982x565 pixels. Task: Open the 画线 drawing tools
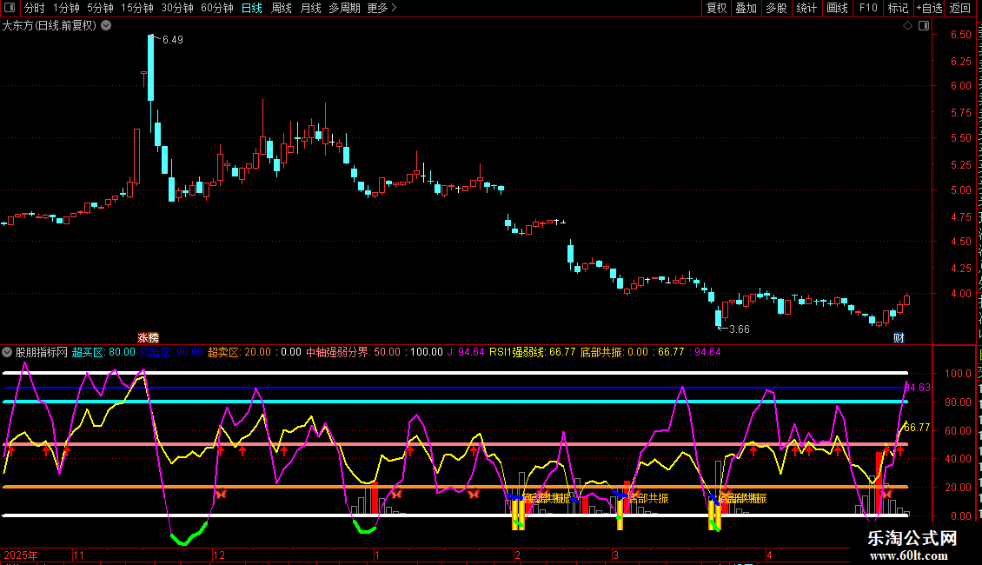[x=838, y=8]
